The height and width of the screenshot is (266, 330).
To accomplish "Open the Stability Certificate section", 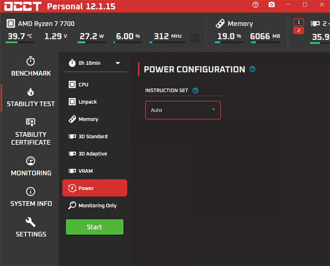I will [31, 132].
